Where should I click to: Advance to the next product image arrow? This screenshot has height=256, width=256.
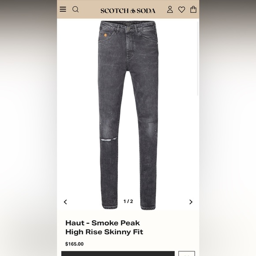tap(191, 202)
